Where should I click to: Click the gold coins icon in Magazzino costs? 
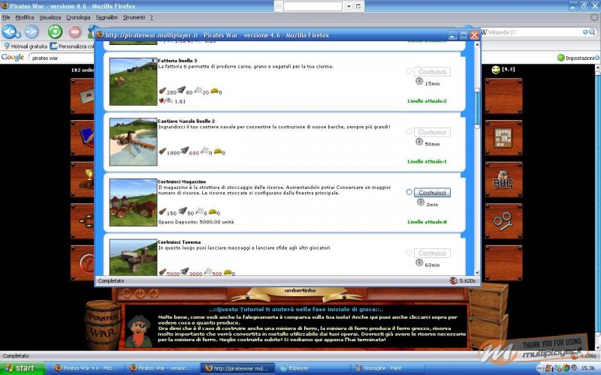(x=213, y=211)
